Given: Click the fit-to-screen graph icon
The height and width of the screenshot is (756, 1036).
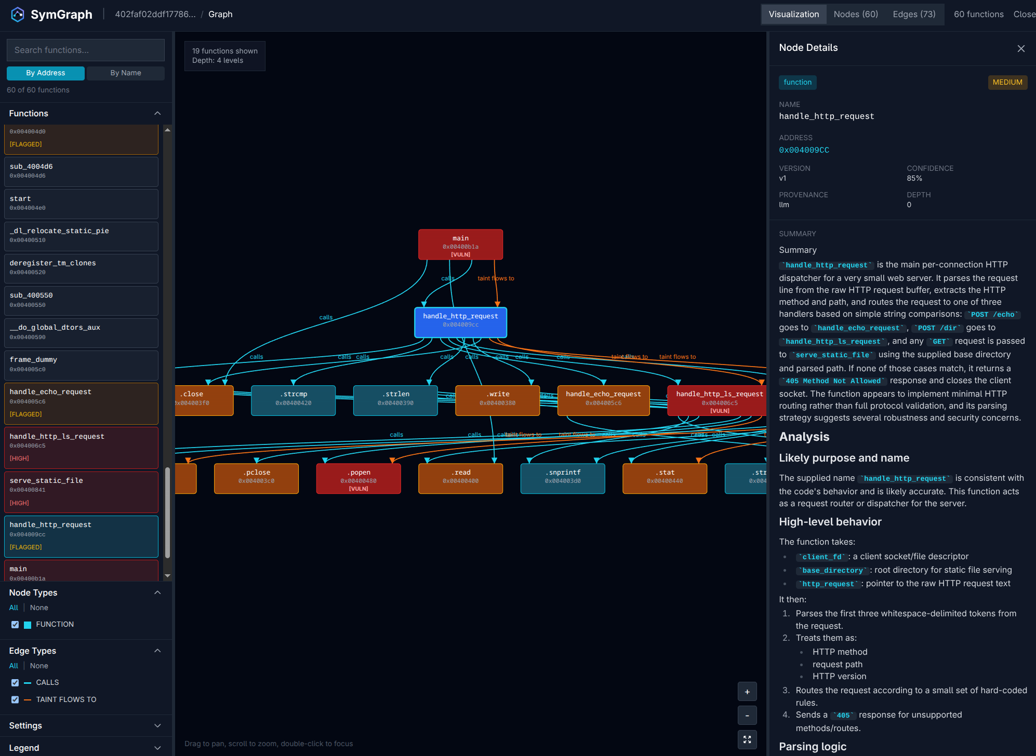Looking at the screenshot, I should coord(747,739).
